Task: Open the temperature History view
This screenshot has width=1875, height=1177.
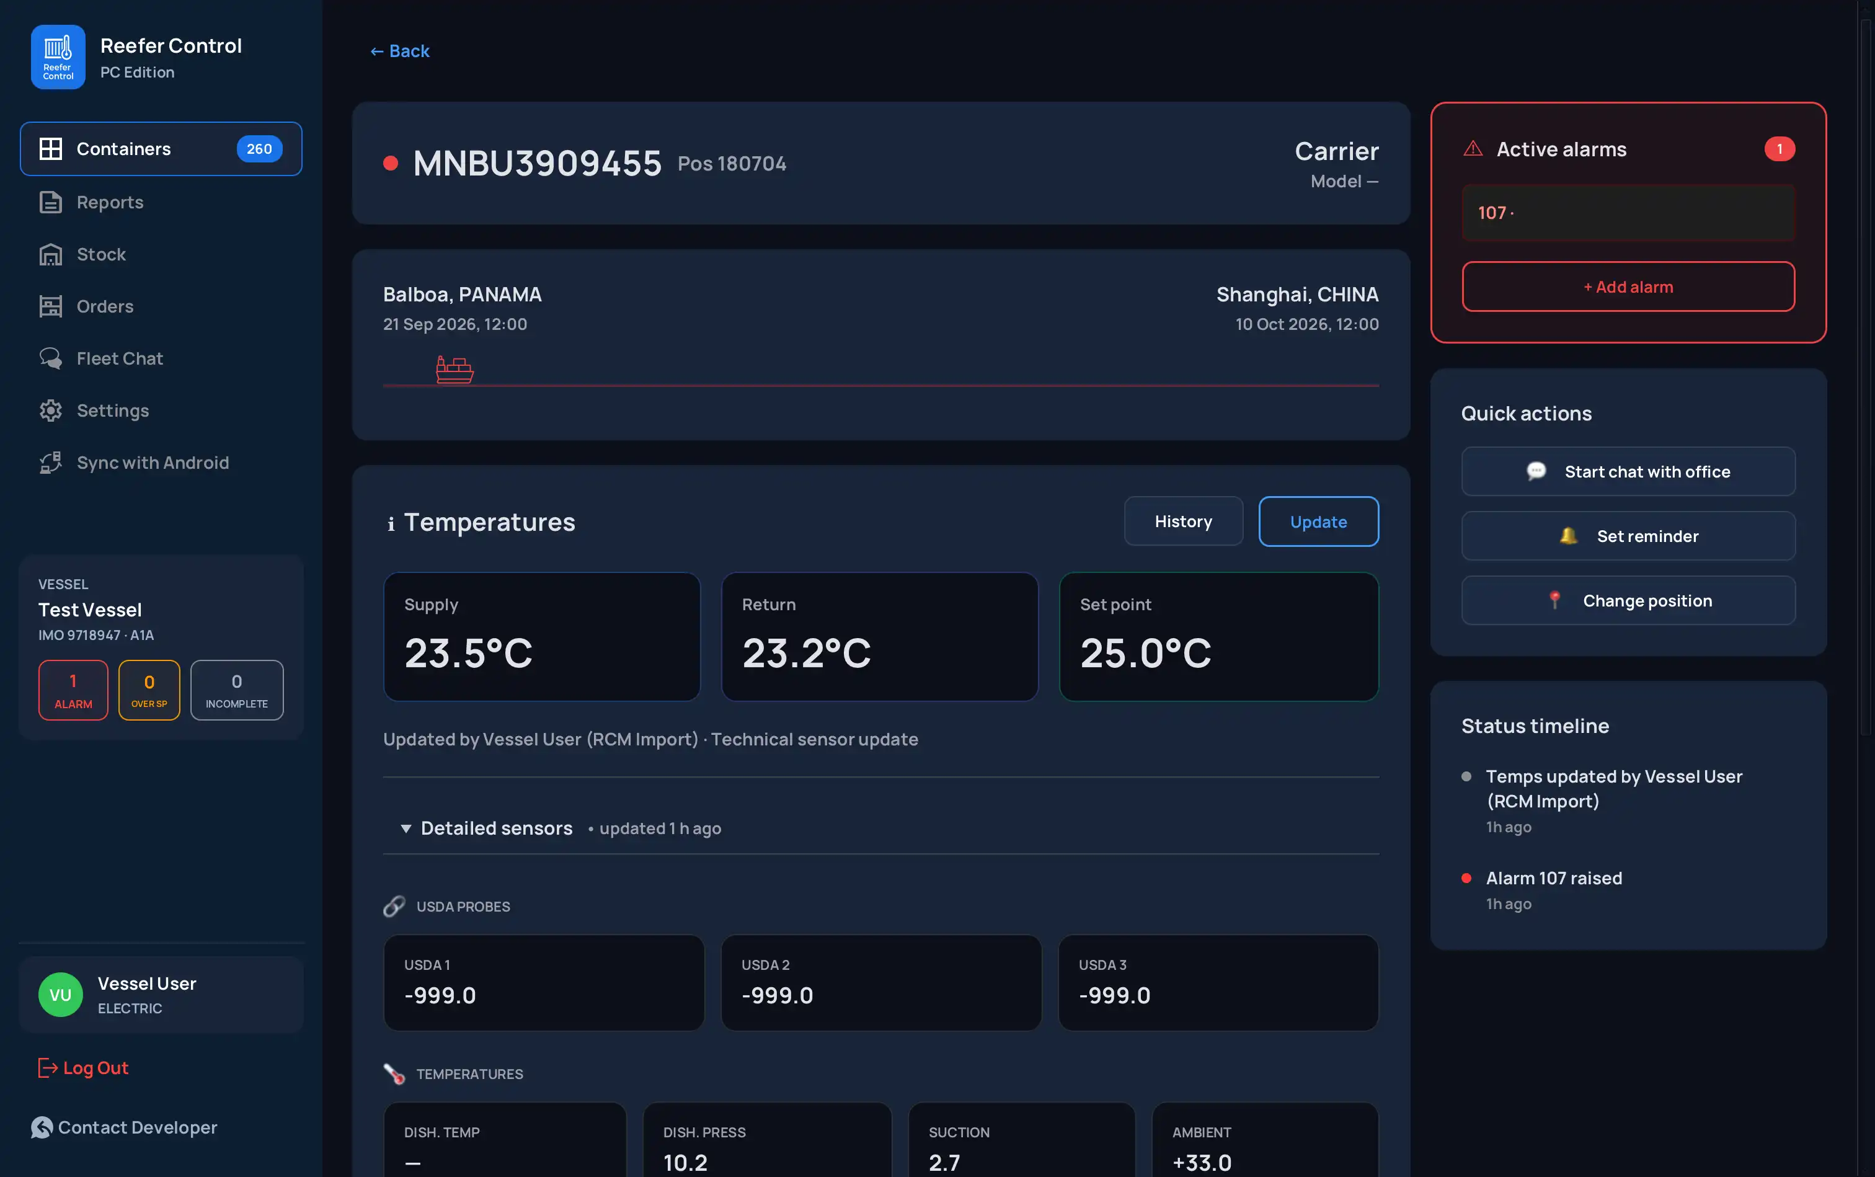Action: click(1183, 522)
